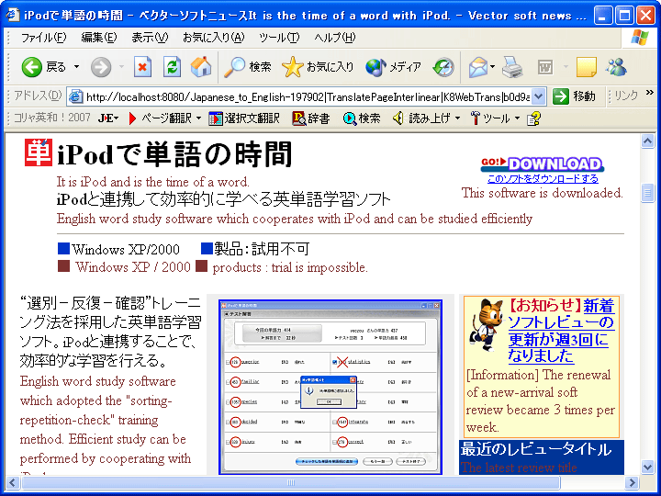661x496 pixels.
Task: Click the コリャ英和！2007 toolbar label
Action: (x=52, y=118)
